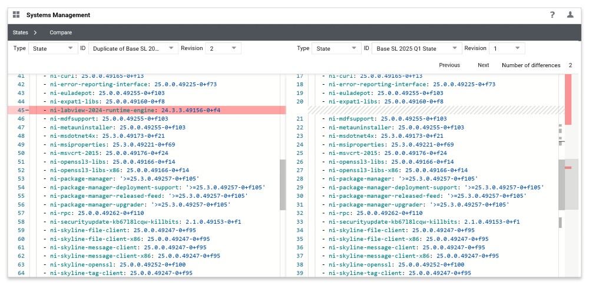Click left line 51 ni-openssl3-libs

pos(112,162)
